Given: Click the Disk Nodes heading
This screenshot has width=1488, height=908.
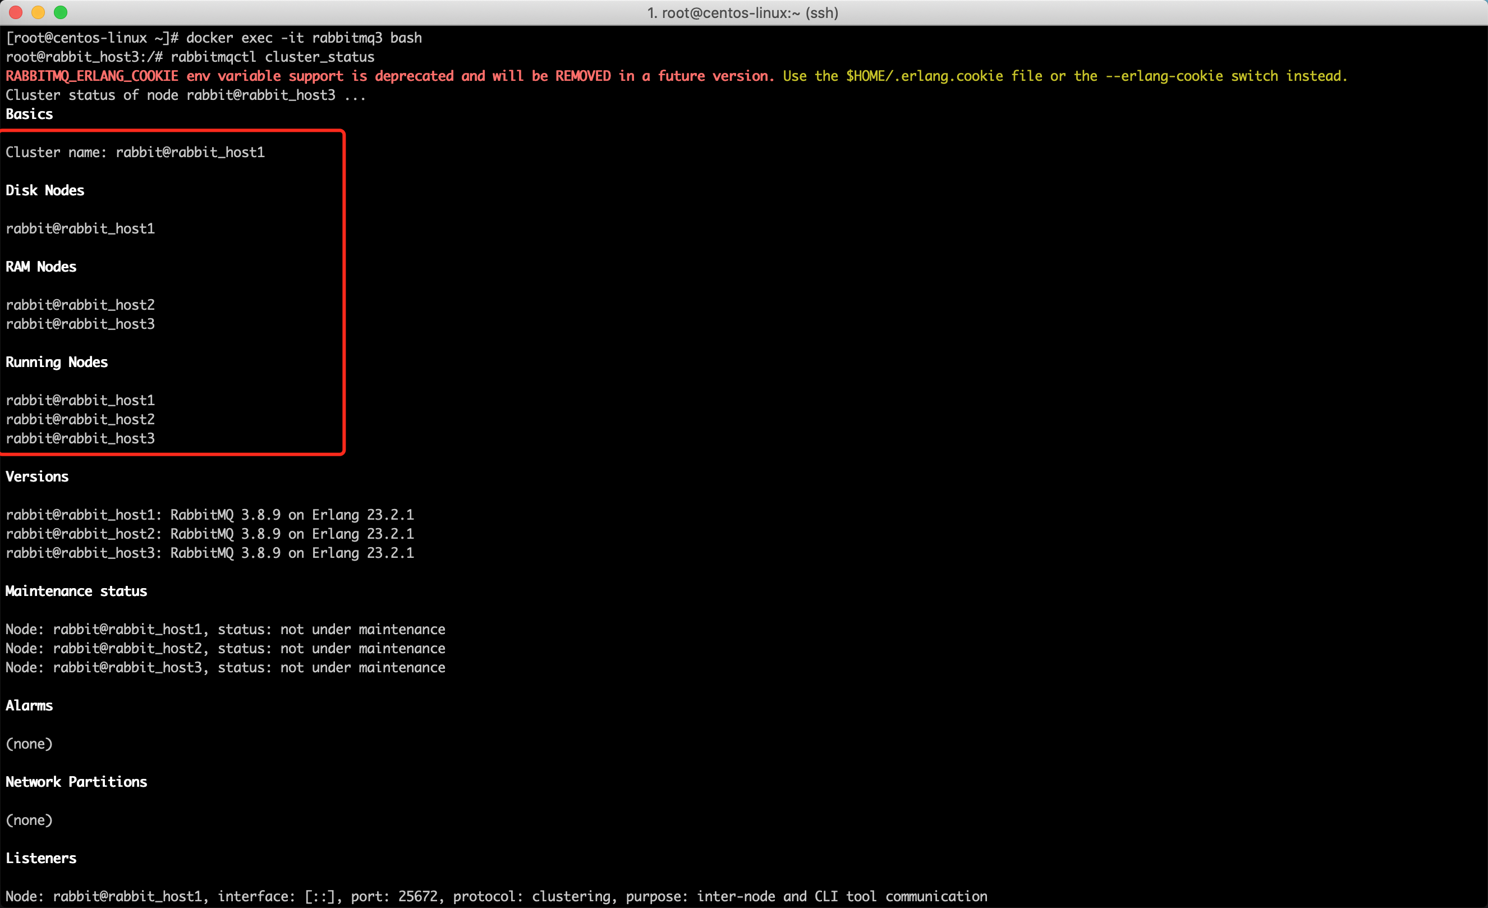Looking at the screenshot, I should click(45, 190).
